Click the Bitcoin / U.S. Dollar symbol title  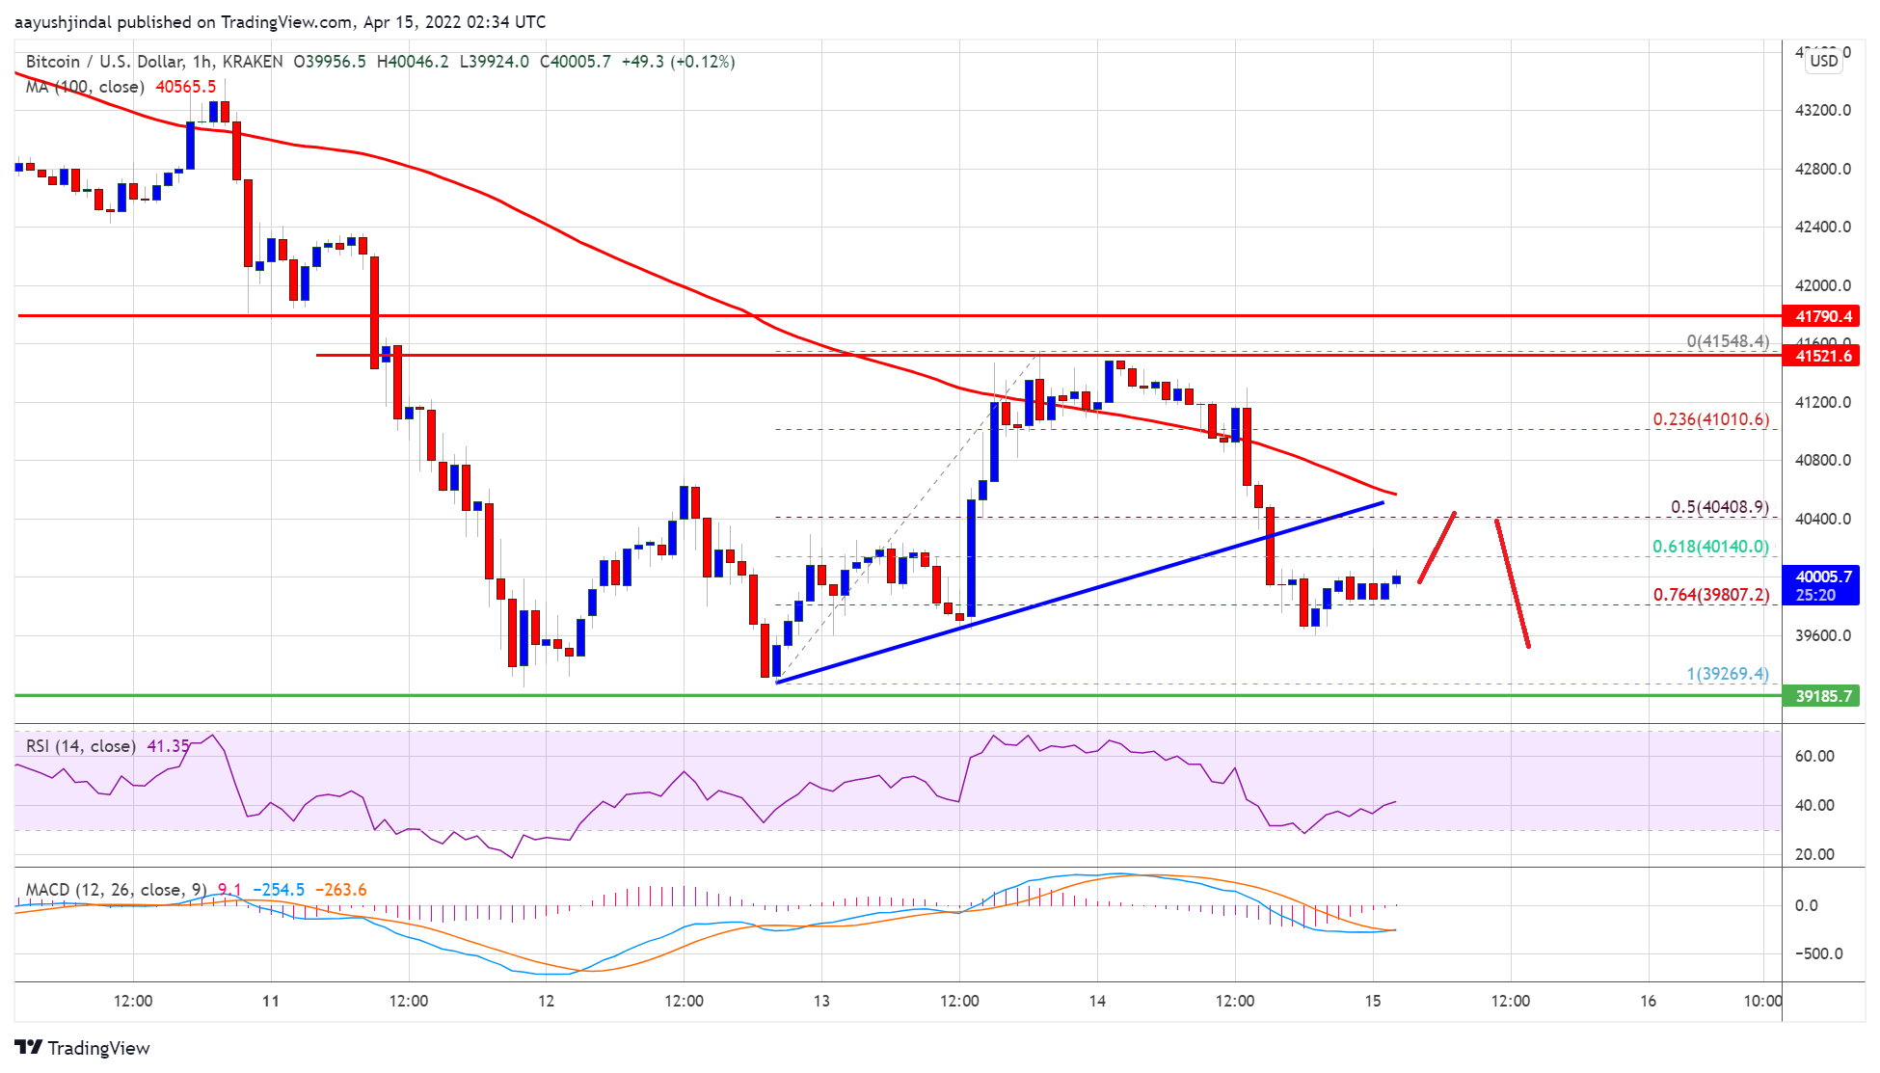point(104,62)
